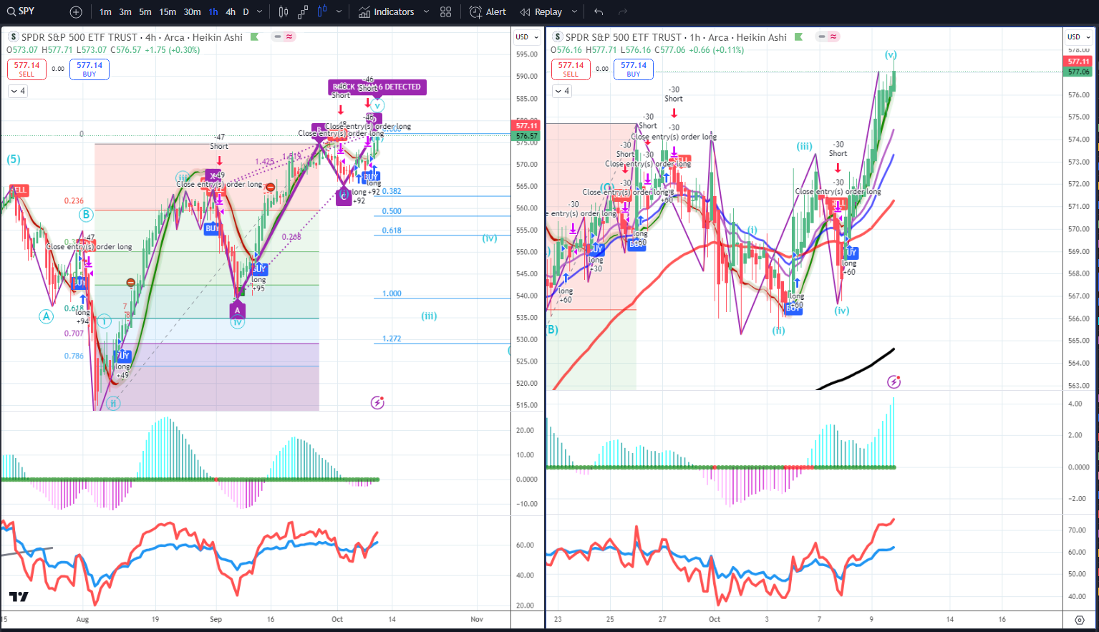Click the S symbol logo on 4h chart

click(x=13, y=37)
